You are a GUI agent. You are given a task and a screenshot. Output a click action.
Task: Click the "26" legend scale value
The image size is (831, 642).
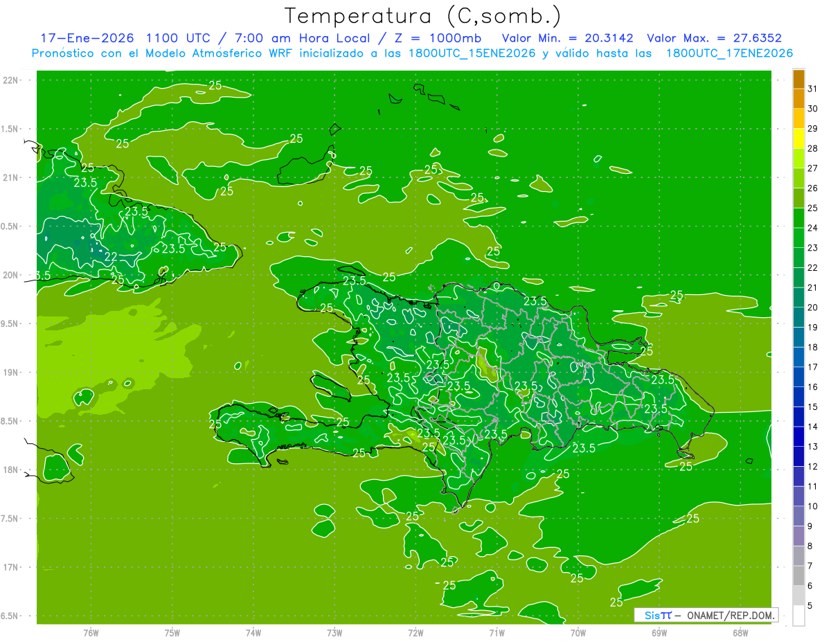[813, 188]
